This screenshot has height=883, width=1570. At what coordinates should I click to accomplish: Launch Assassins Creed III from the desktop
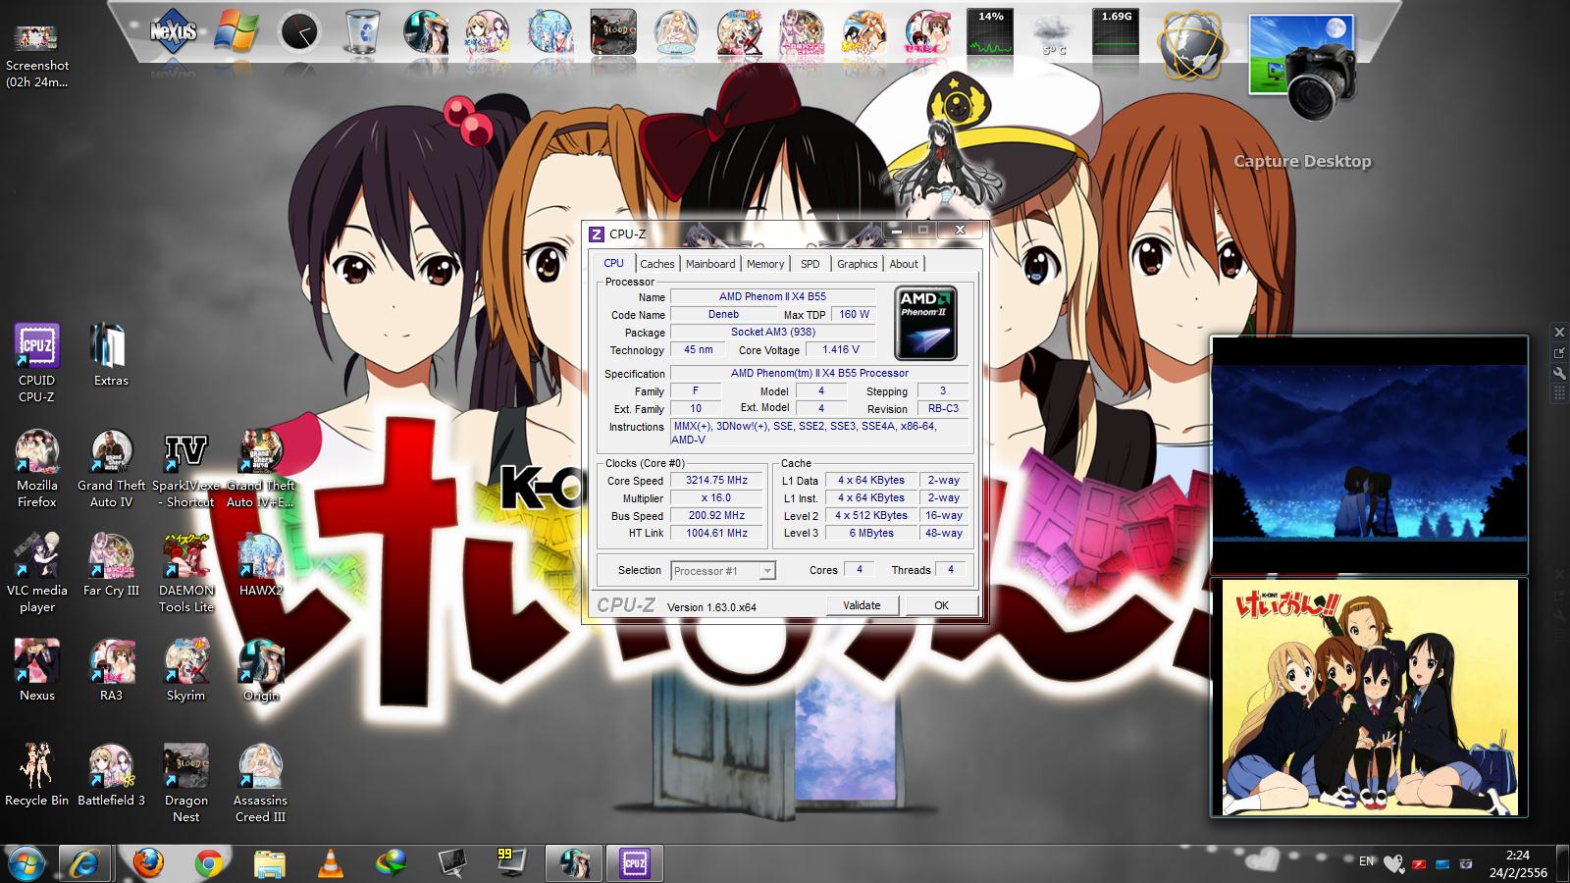(x=260, y=784)
